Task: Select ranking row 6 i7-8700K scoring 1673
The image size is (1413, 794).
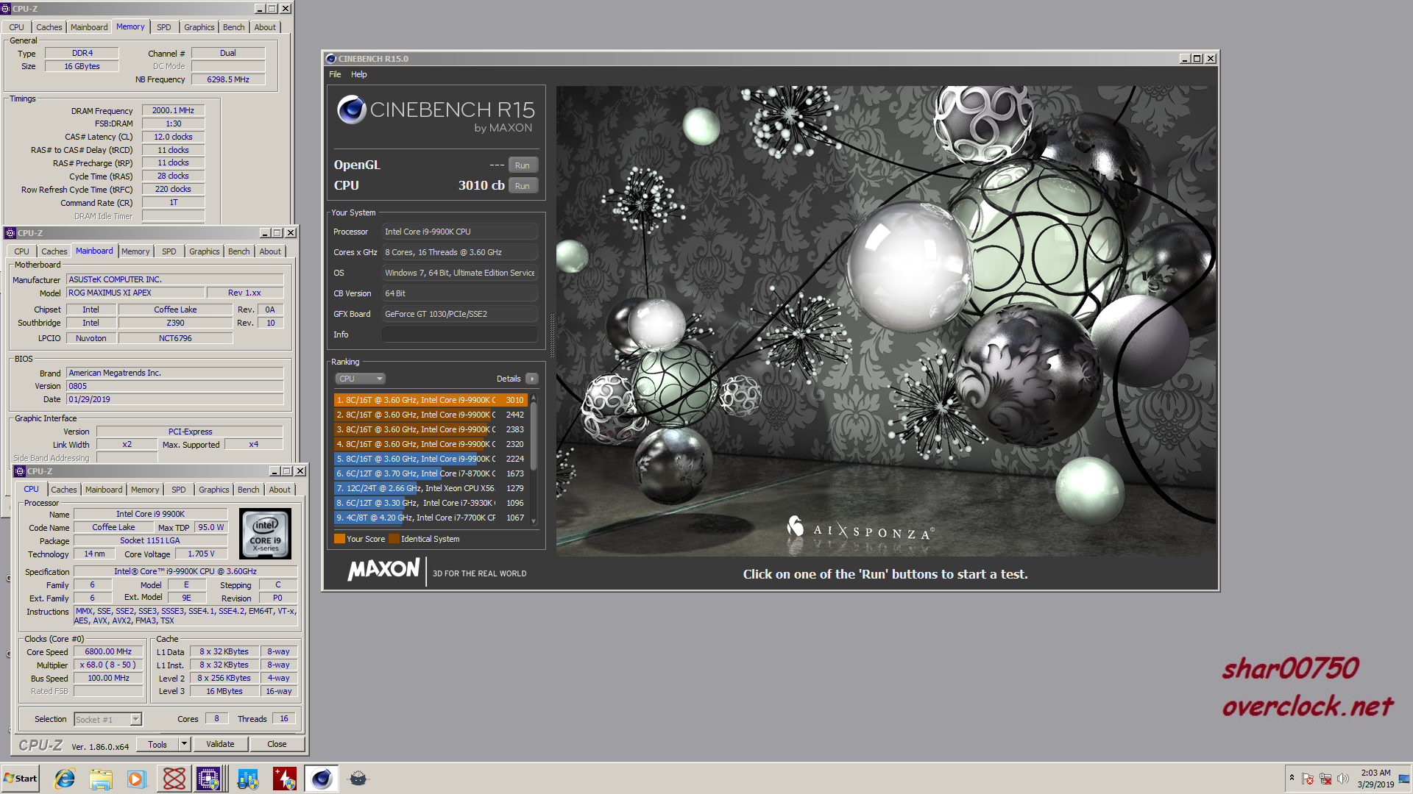Action: 431,473
